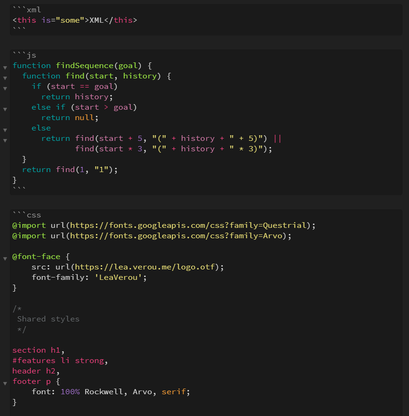Click the Arvo font import URL
409x416 pixels.
tap(176, 235)
